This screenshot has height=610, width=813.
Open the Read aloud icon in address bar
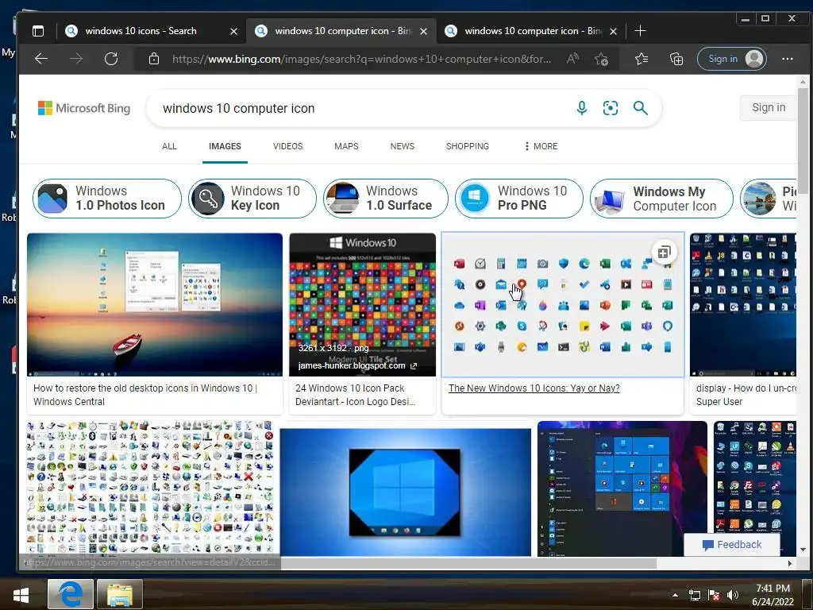[x=572, y=59]
